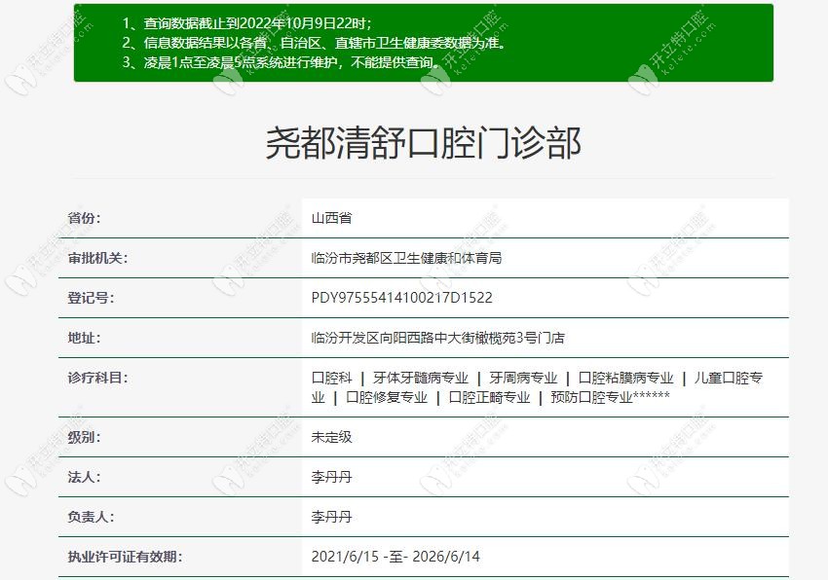Click 李丹丹 in the 法人 row
The width and height of the screenshot is (828, 580).
[x=331, y=477]
